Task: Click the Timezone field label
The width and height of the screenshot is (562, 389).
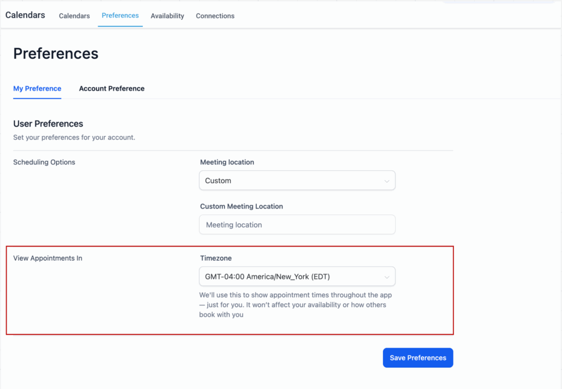Action: [x=216, y=258]
